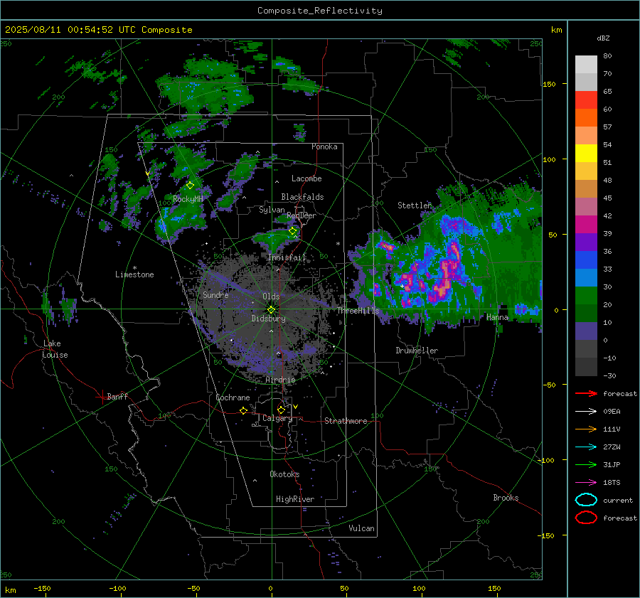Click the asterisk marker above Limestone
The width and height of the screenshot is (640, 598).
pos(134,268)
